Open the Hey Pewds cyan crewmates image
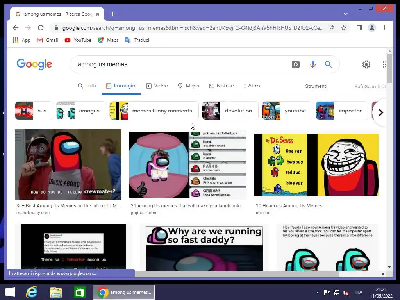The height and width of the screenshot is (300, 400). [328, 247]
